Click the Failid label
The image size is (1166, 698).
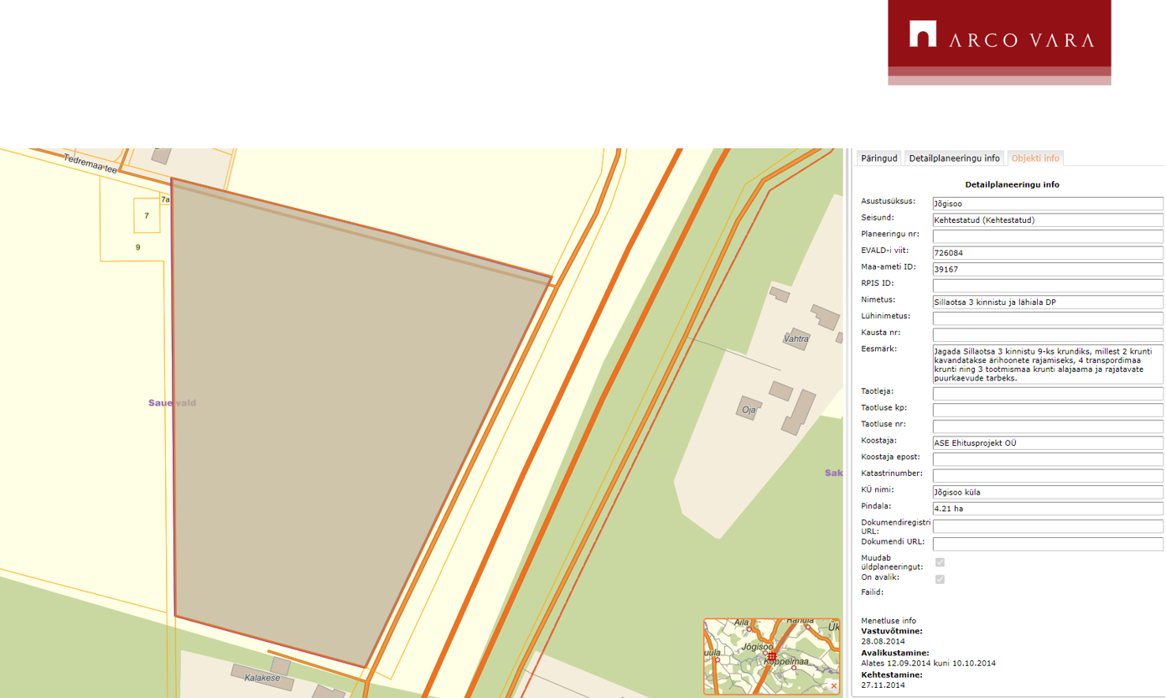click(x=873, y=592)
